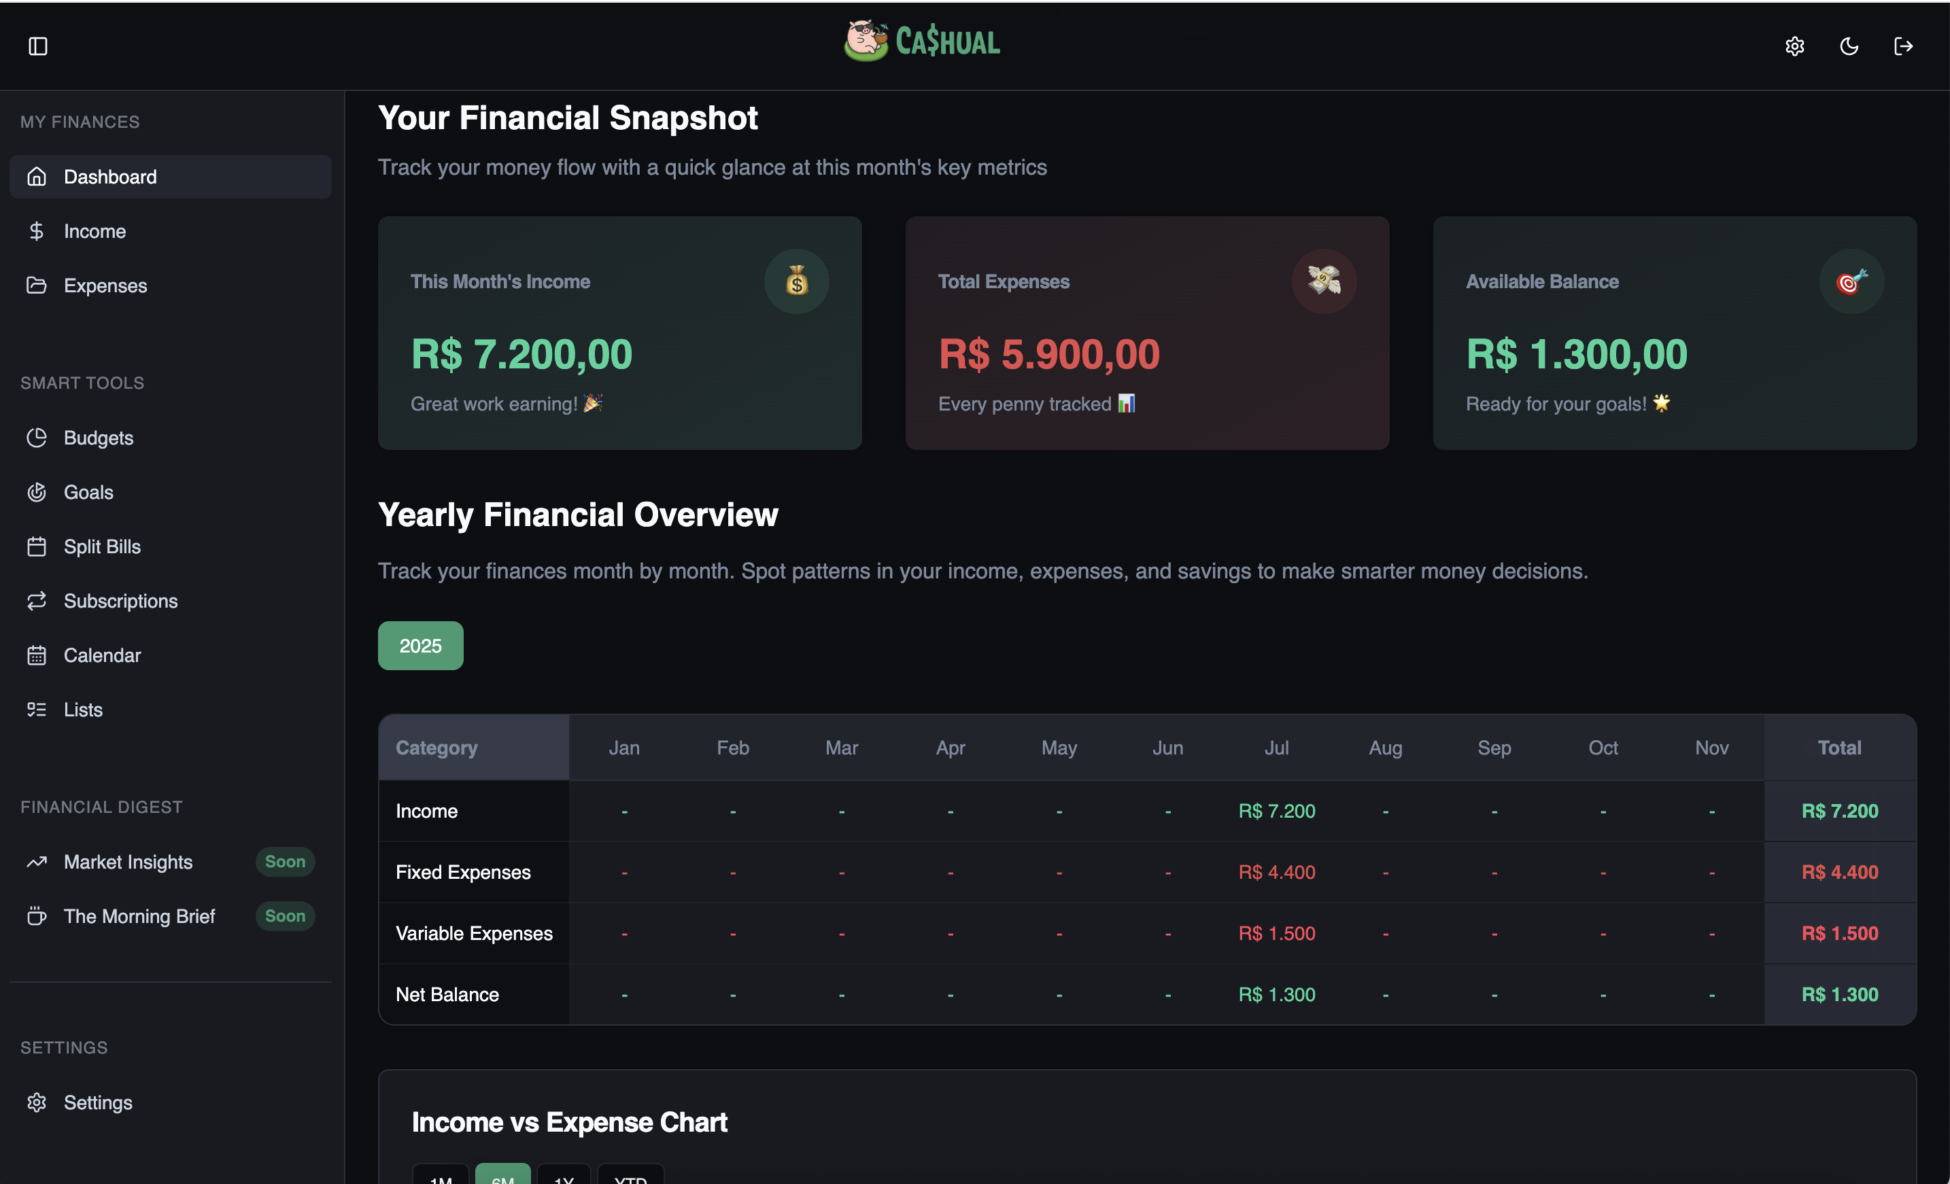The height and width of the screenshot is (1184, 1950).
Task: Switch the chart range to 1M
Action: pos(441,1174)
